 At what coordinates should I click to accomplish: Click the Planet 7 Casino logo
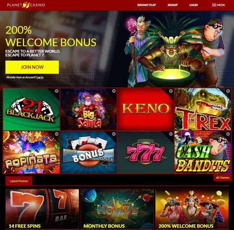[x=26, y=5]
